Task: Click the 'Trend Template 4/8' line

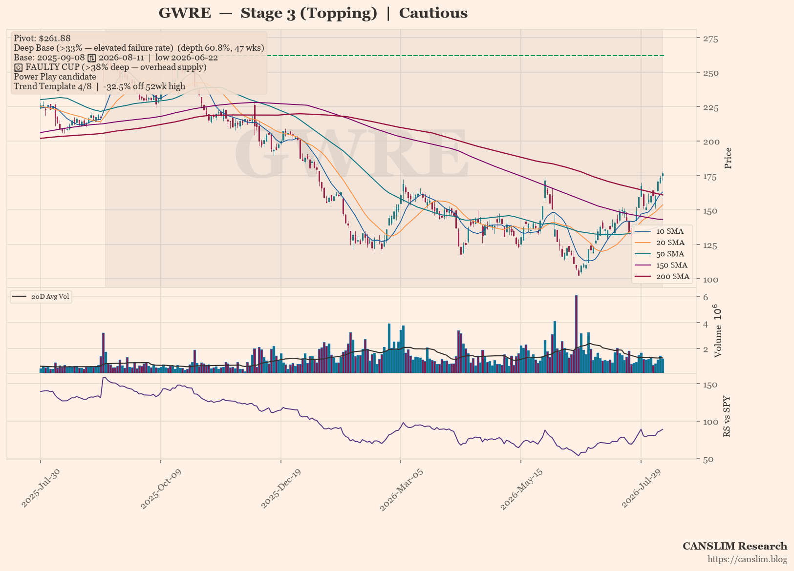Action: pos(100,86)
